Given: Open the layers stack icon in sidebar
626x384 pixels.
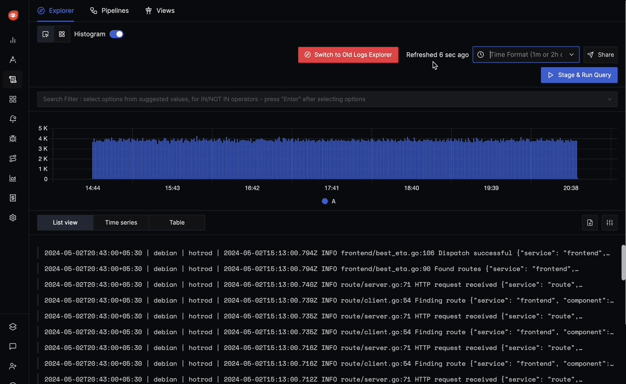Looking at the screenshot, I should [x=13, y=327].
